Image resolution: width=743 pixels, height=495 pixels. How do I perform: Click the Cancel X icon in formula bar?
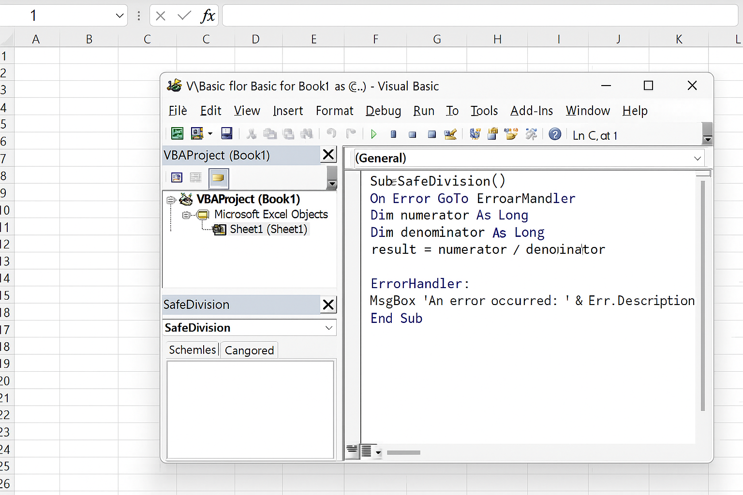tap(161, 16)
